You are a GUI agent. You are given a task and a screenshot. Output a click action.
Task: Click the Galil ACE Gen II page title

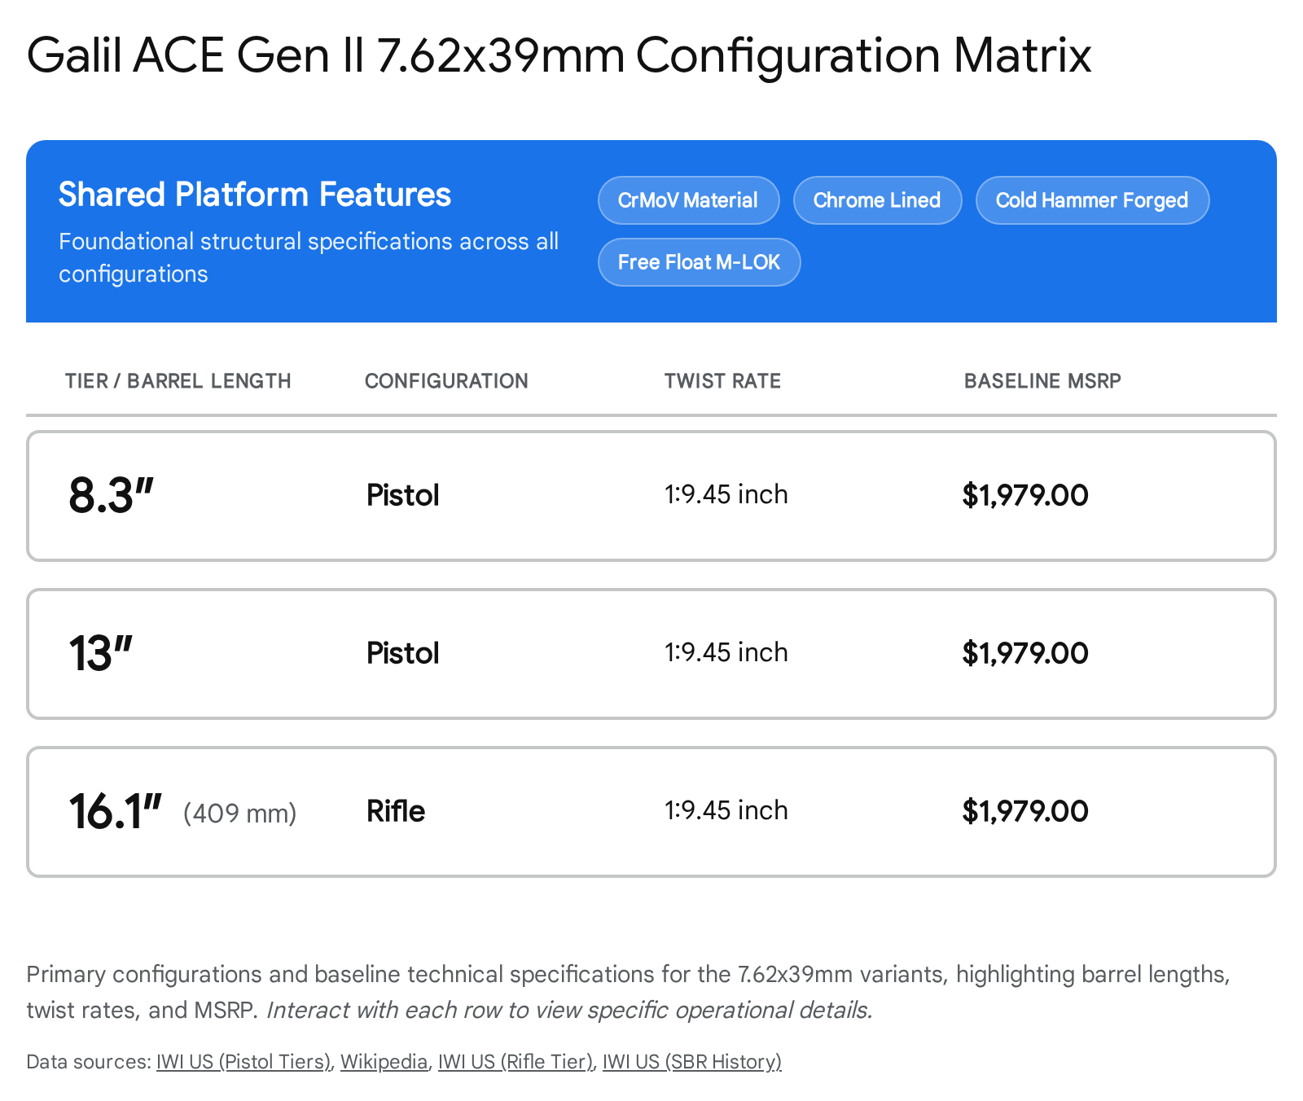tap(559, 55)
